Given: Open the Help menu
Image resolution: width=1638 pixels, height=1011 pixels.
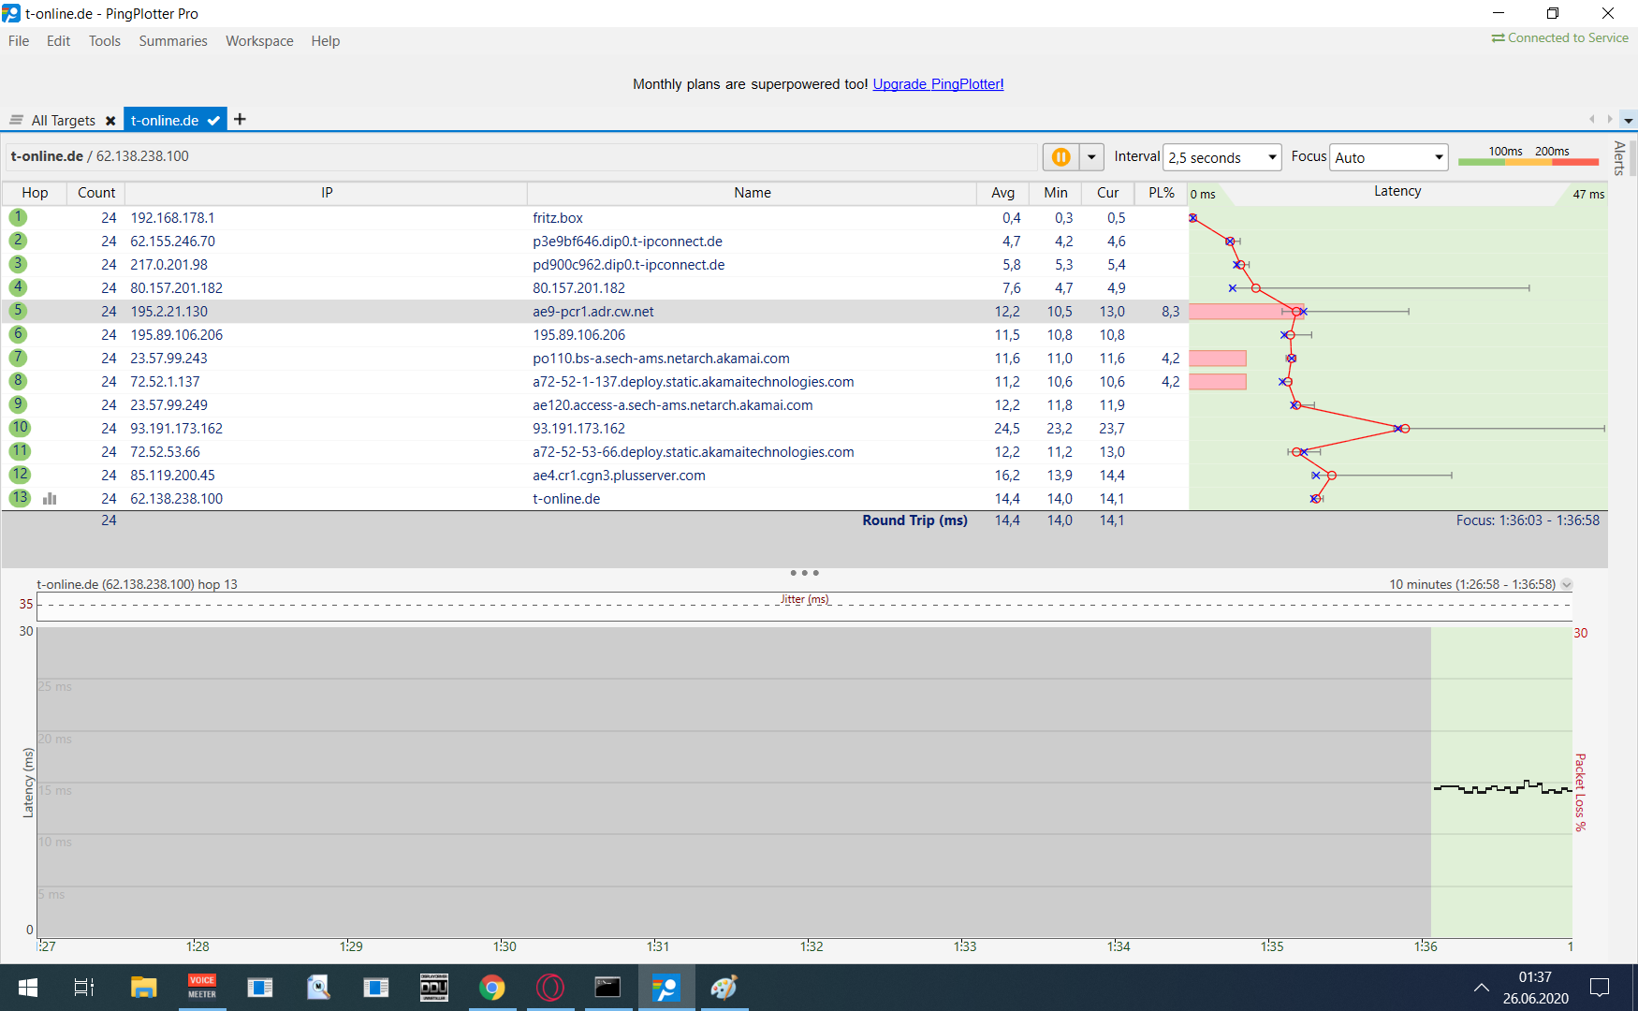Looking at the screenshot, I should pos(326,41).
